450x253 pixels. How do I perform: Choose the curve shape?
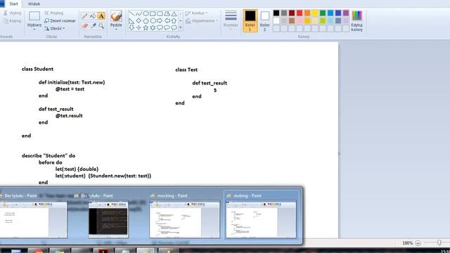139,14
